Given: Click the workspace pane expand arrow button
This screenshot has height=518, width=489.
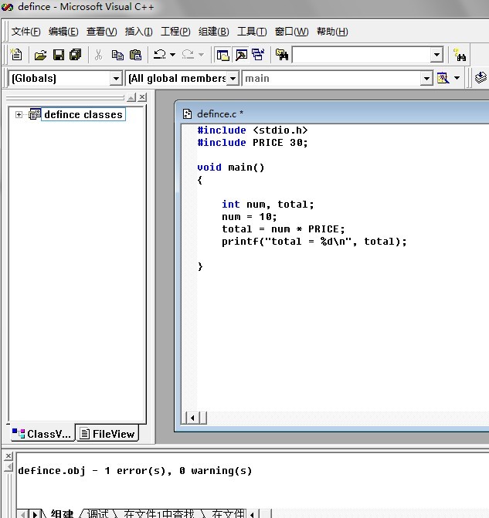Looking at the screenshot, I should [131, 97].
